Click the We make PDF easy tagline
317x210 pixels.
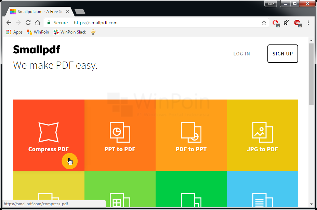pos(55,65)
